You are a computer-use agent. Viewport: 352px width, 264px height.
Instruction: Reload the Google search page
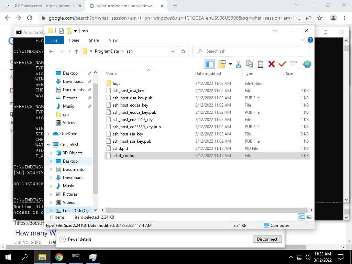pyautogui.click(x=30, y=18)
